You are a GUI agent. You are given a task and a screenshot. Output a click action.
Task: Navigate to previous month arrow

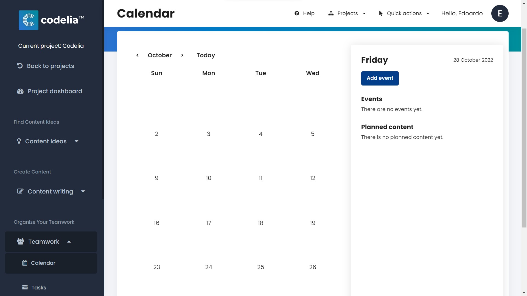click(138, 55)
